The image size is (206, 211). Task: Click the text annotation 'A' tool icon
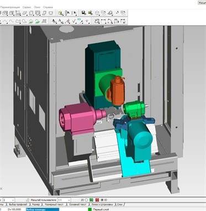[x=54, y=21]
